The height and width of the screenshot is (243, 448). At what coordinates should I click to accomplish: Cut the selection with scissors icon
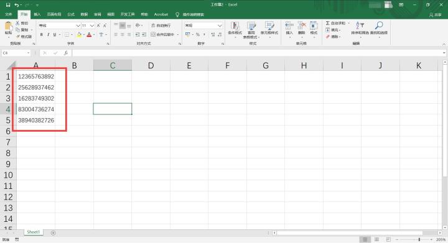(x=22, y=23)
